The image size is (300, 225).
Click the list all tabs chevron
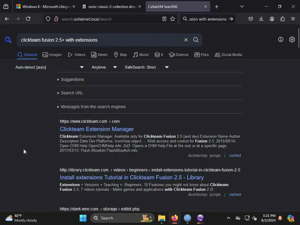[x=242, y=6]
